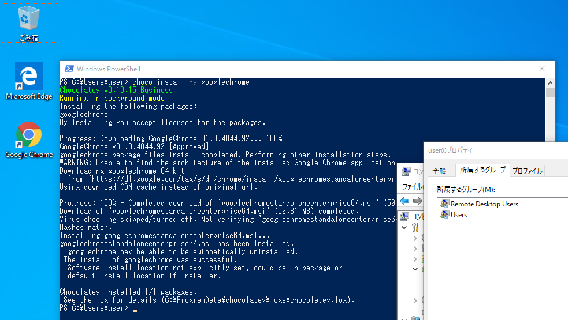
Task: Click the 'Running in background mode' line
Action: (112, 99)
